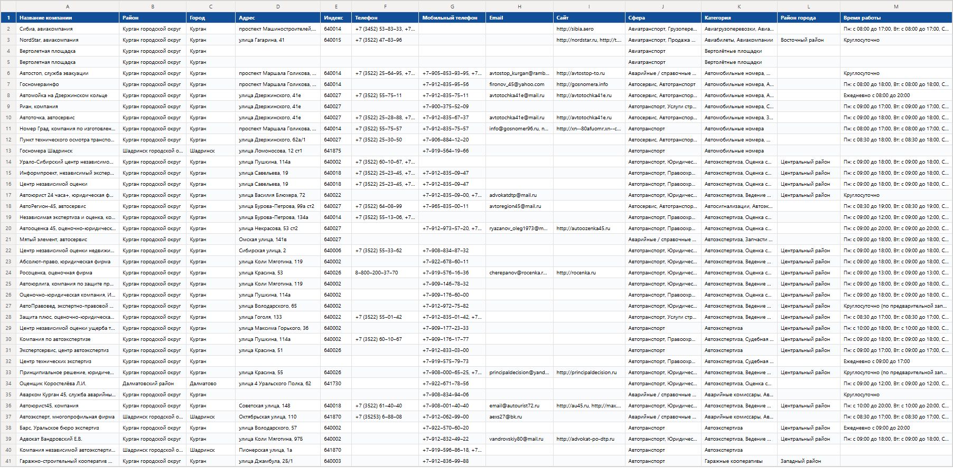The image size is (953, 476).
Task: Select the 'Сибиа, авиакомпания' cell
Action: click(68, 29)
